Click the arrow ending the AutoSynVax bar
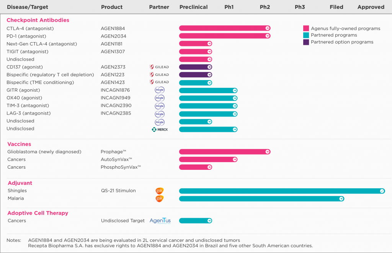Image resolution: width=392 pixels, height=253 pixels. click(x=235, y=159)
